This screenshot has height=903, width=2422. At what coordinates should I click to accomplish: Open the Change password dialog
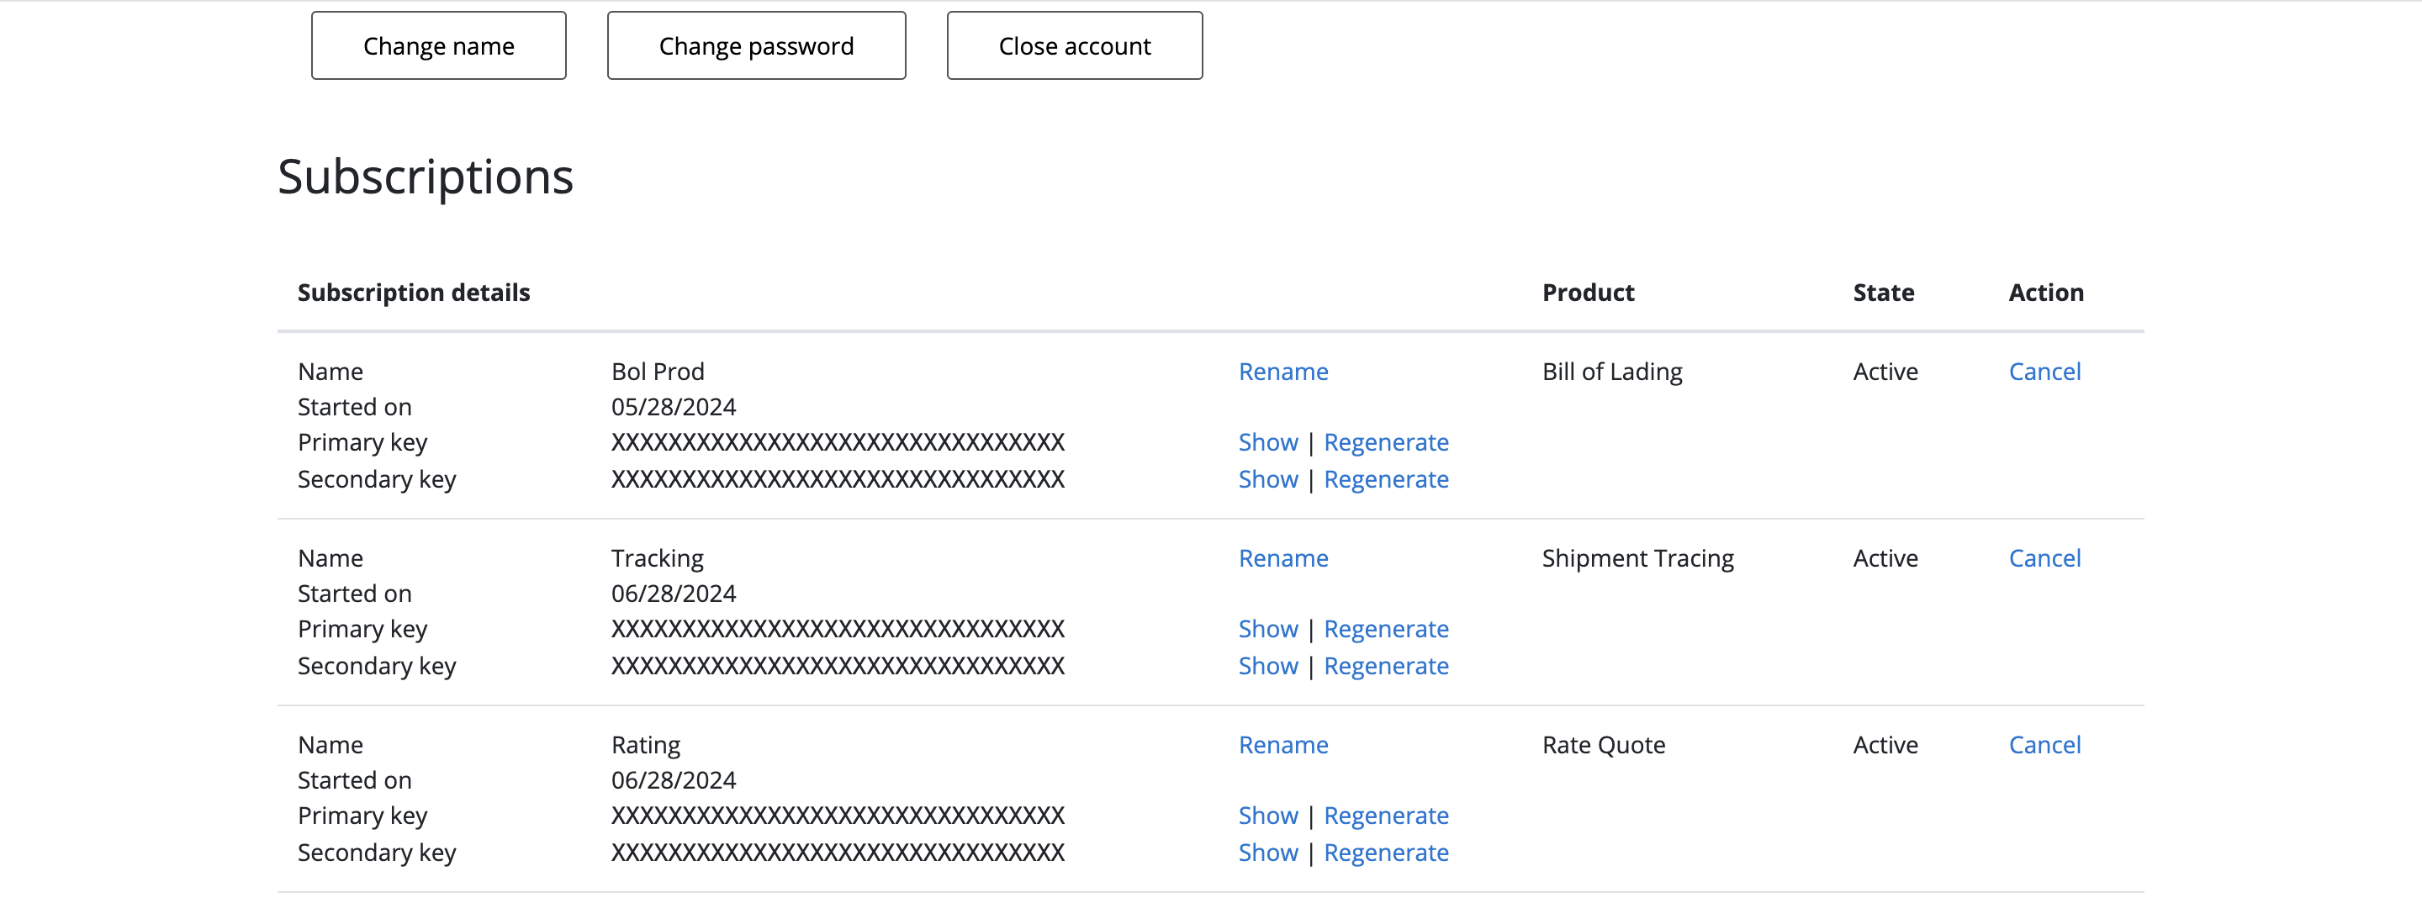pos(756,46)
